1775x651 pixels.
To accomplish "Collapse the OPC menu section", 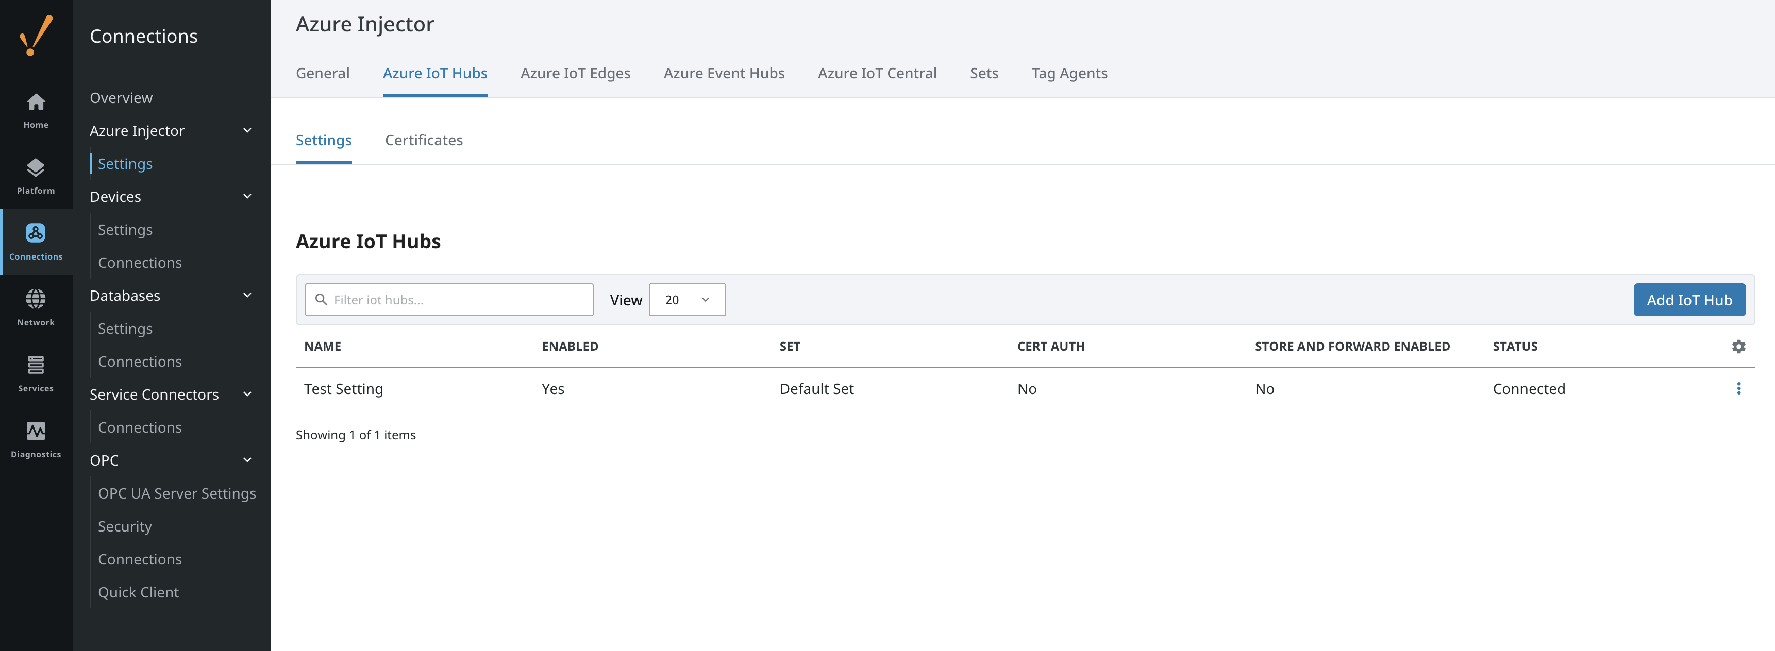I will (x=247, y=460).
